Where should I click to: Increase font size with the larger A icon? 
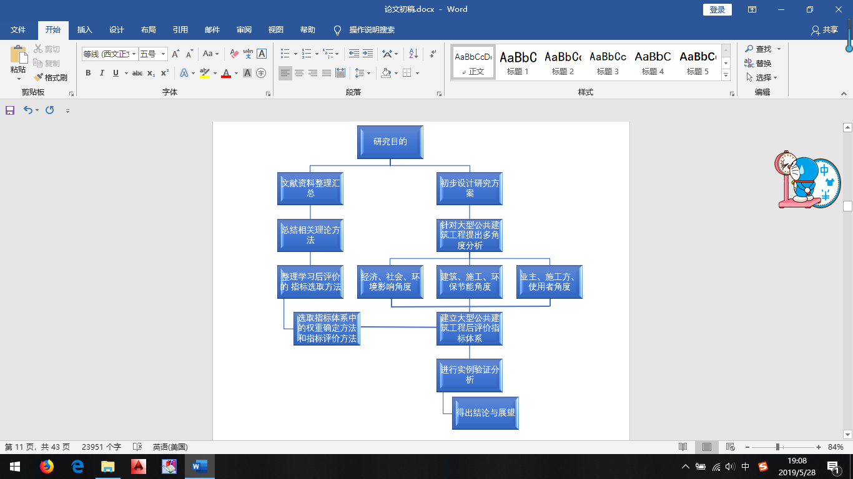coord(175,54)
